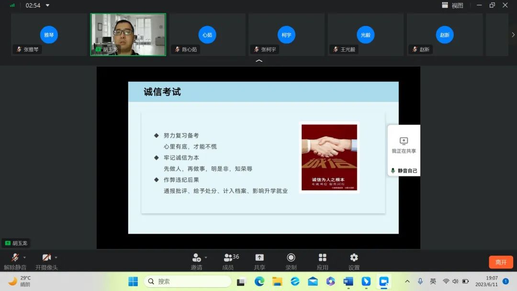517x291 pixels.
Task: Select 胡玉龙's video thumbnail
Action: coord(128,34)
